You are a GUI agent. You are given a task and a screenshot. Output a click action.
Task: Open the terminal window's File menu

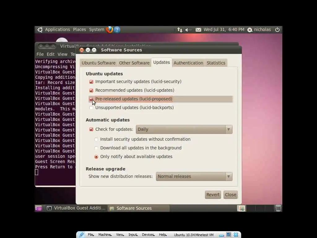(x=40, y=54)
